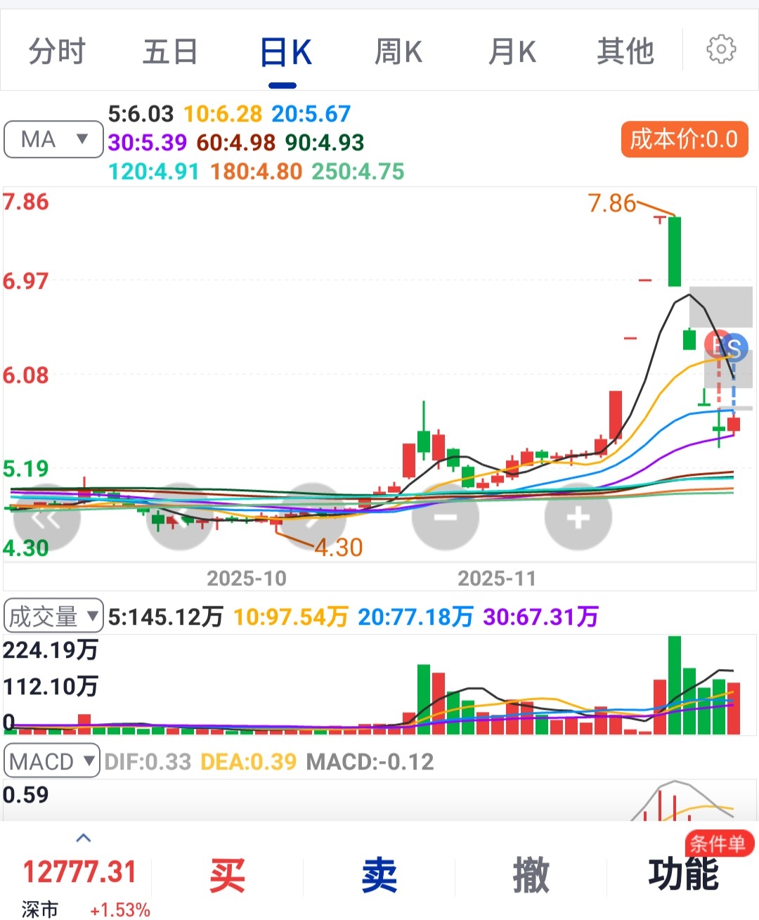Open the 功能 functions button
Screen dimensions: 759x920
click(x=683, y=875)
